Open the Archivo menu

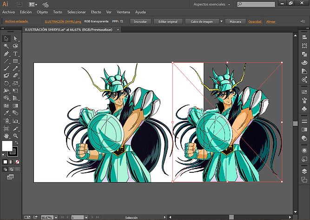click(8, 12)
